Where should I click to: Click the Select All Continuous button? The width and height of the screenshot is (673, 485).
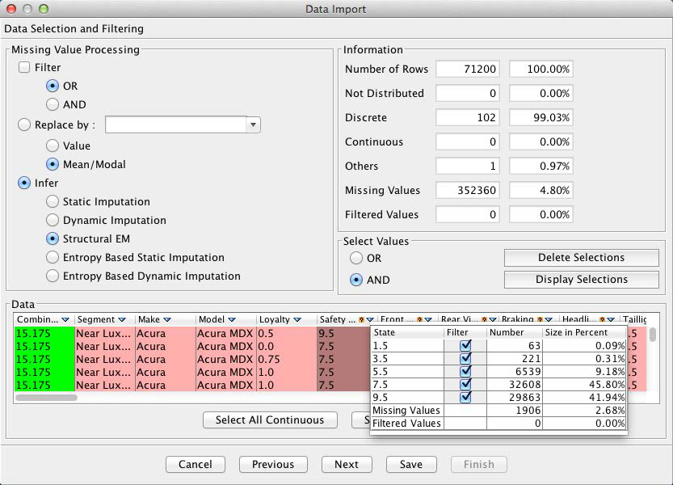click(270, 420)
